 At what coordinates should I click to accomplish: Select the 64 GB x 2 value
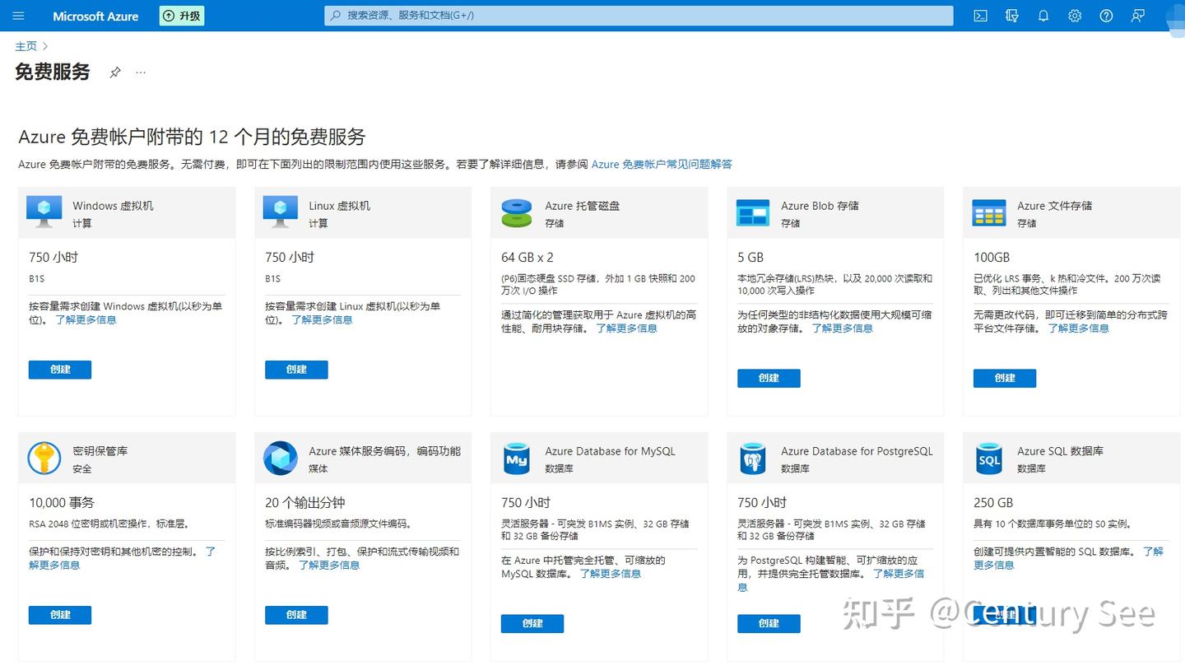527,257
